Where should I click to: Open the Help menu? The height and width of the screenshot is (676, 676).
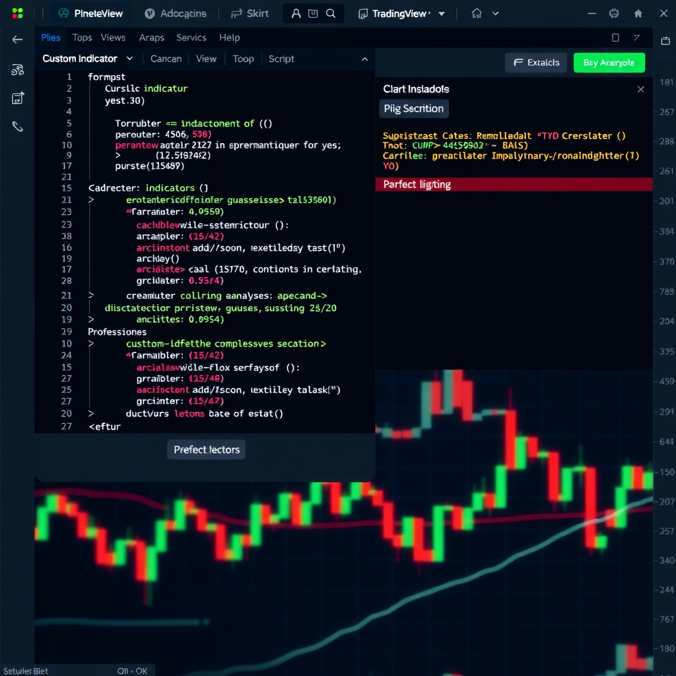(230, 38)
